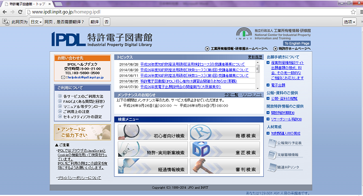Open 審判検索 gavel button
Viewport: 363px width, 196px height.
[225, 166]
